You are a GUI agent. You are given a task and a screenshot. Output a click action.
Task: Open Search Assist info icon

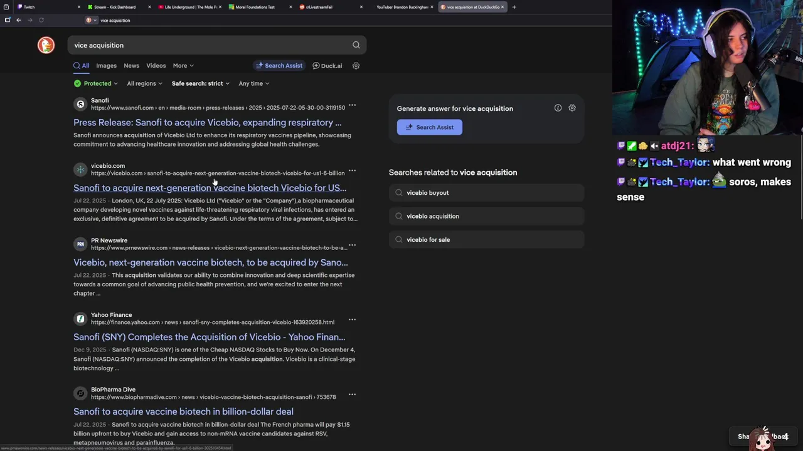558,108
